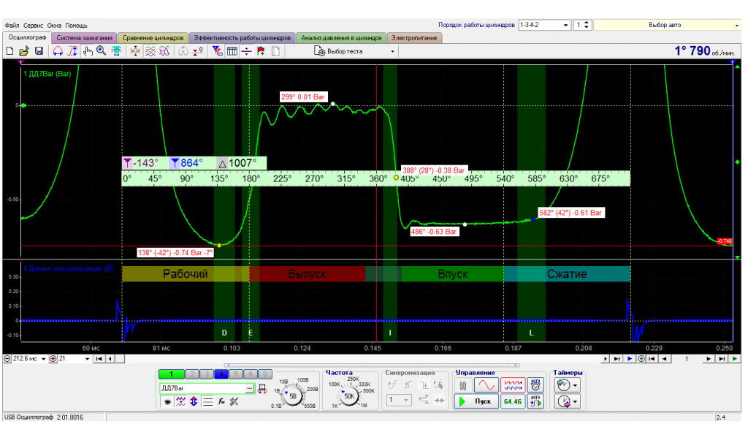Click the 64.46 value button

point(513,401)
